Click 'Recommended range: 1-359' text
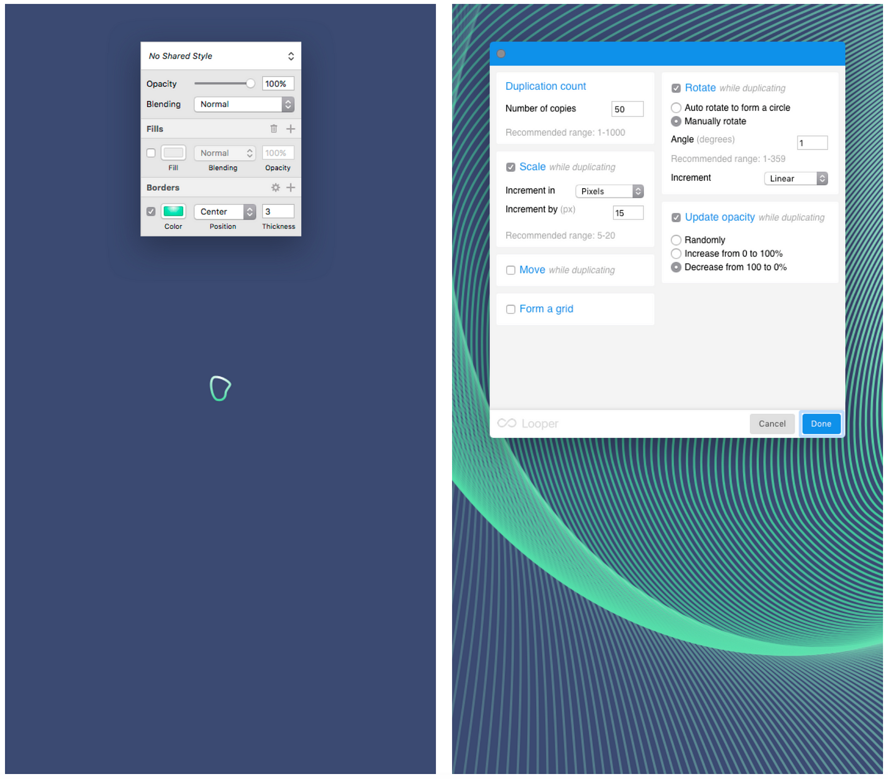Image resolution: width=888 pixels, height=779 pixels. pyautogui.click(x=728, y=159)
